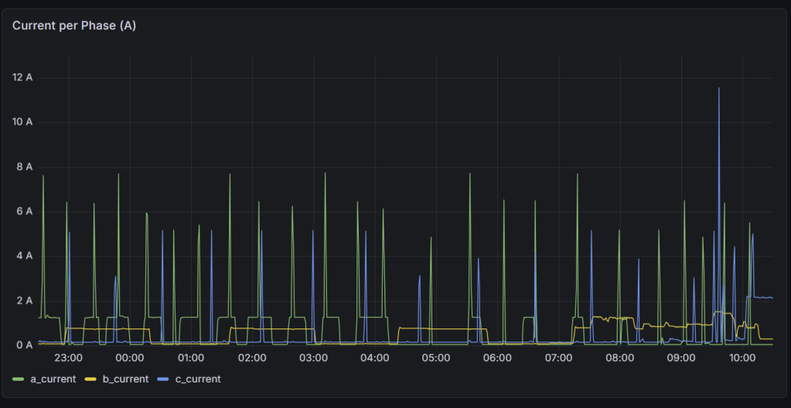Click the 00:00 time axis label

click(x=129, y=359)
